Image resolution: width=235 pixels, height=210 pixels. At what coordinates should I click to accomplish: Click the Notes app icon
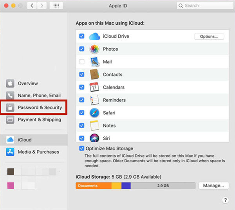coord(94,125)
